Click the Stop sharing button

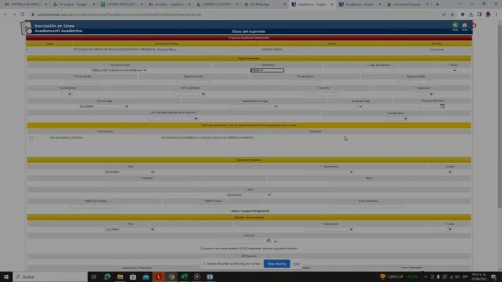277,264
